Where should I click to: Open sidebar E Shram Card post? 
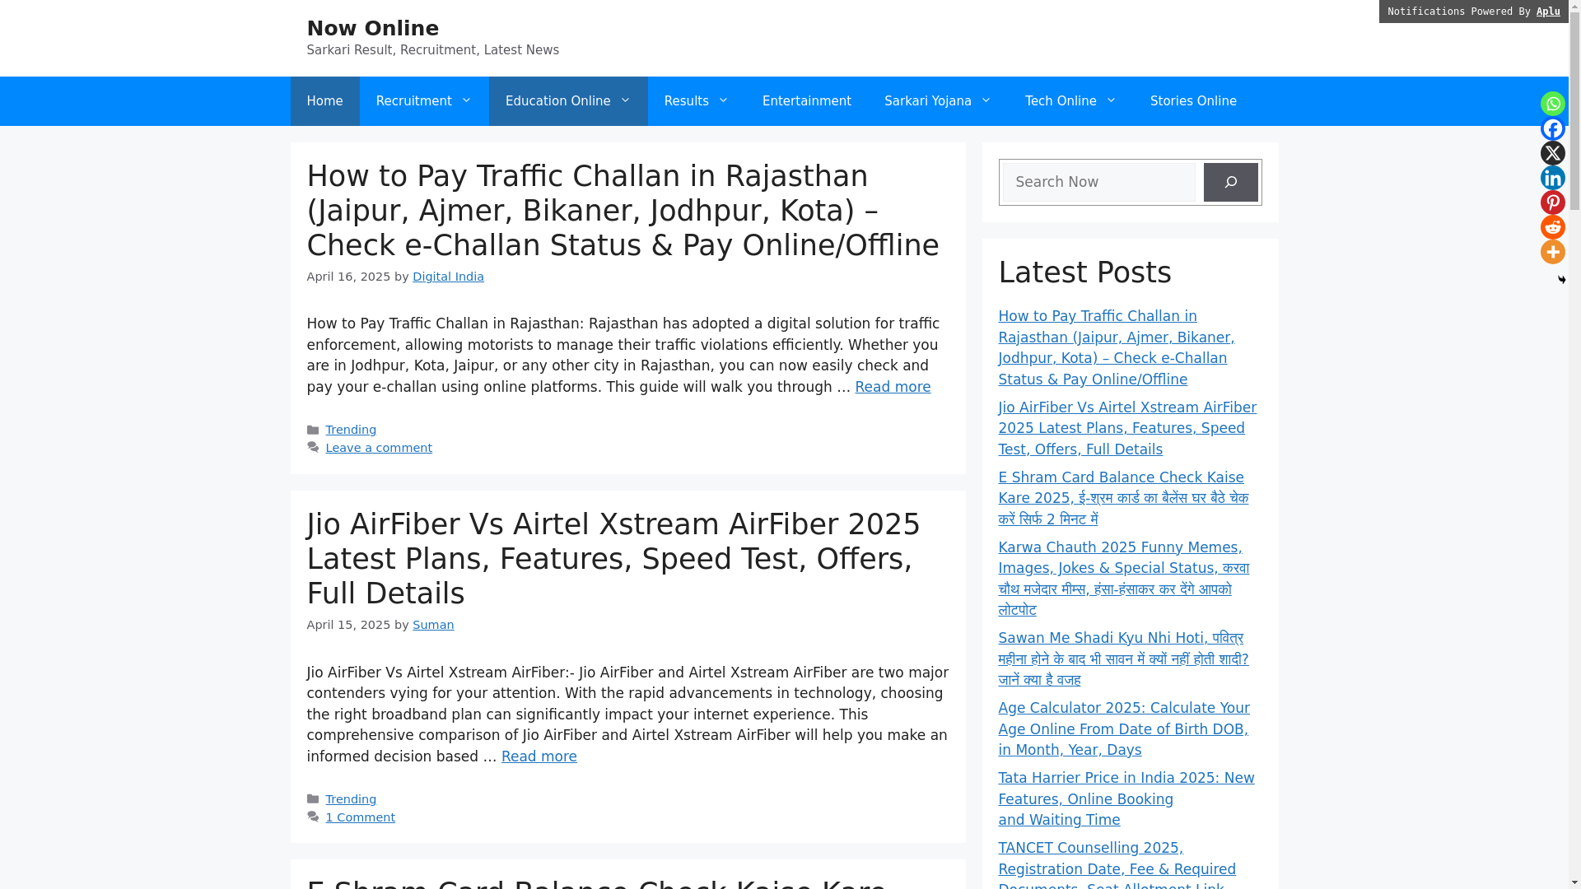[x=1123, y=498]
